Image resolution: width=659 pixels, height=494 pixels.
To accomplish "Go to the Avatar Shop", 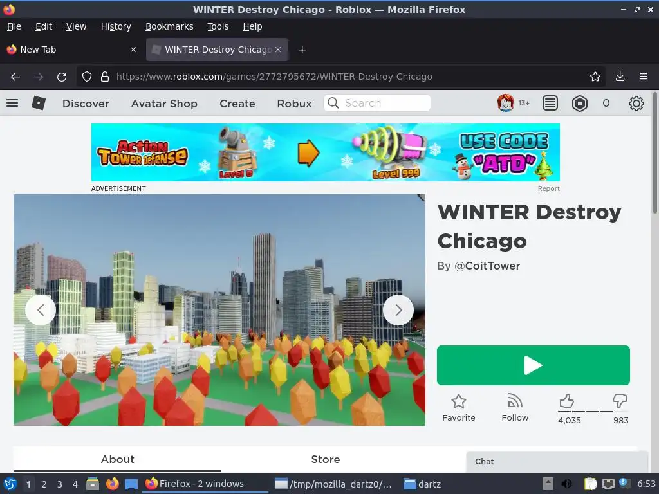I will click(164, 104).
